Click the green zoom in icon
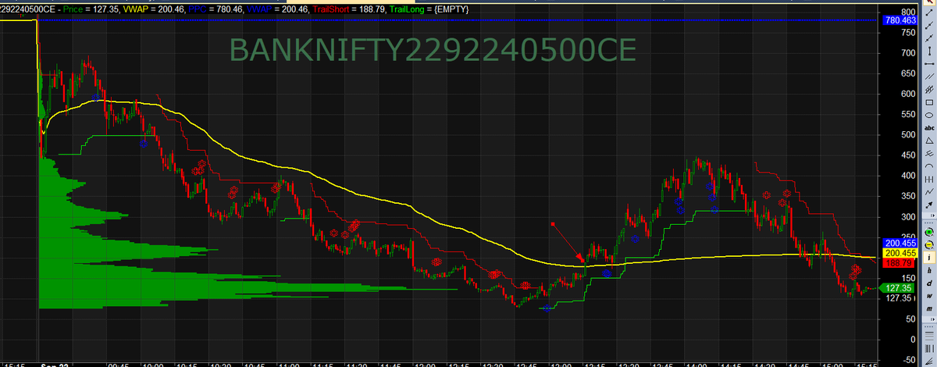This screenshot has width=937, height=367. 929,232
